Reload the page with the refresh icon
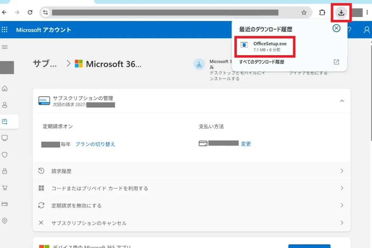Screen dimensions: 372x248 pos(30,12)
